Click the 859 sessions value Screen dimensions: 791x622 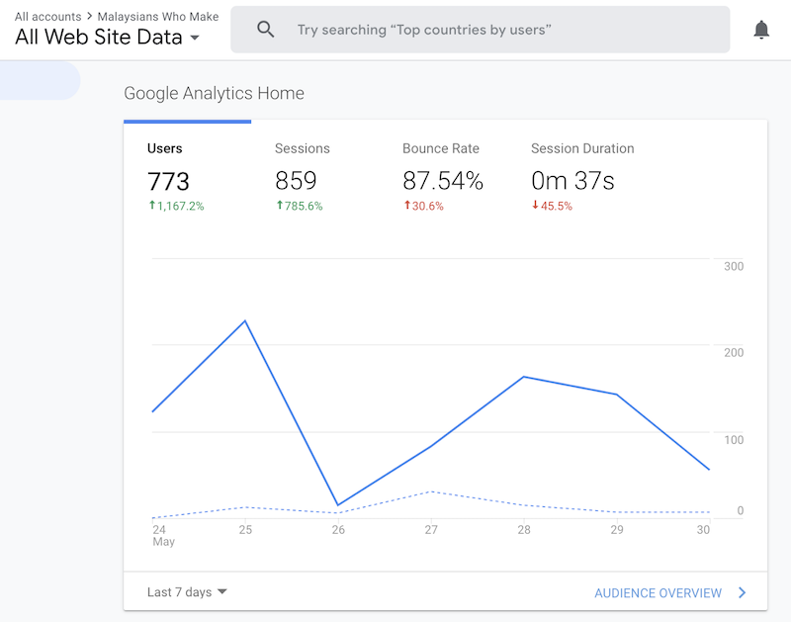(296, 181)
